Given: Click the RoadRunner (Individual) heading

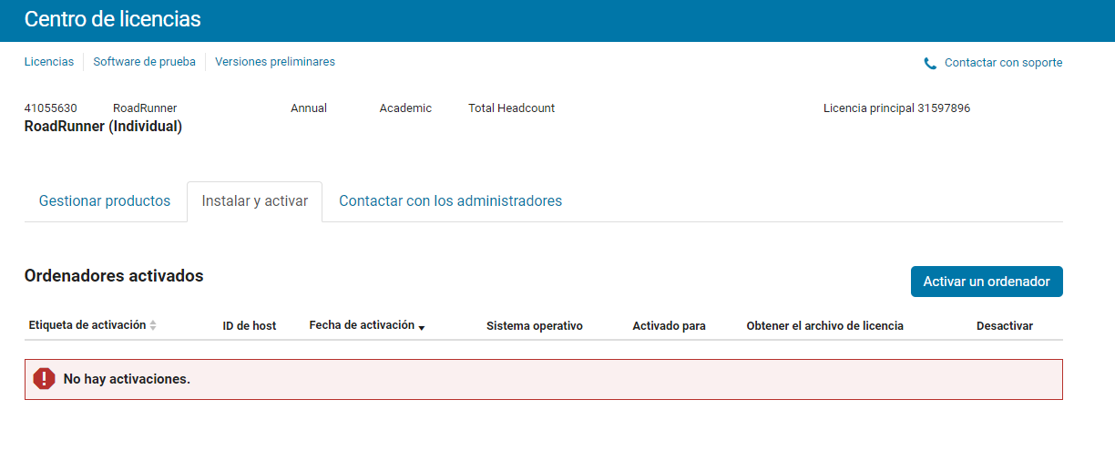Looking at the screenshot, I should pyautogui.click(x=103, y=127).
